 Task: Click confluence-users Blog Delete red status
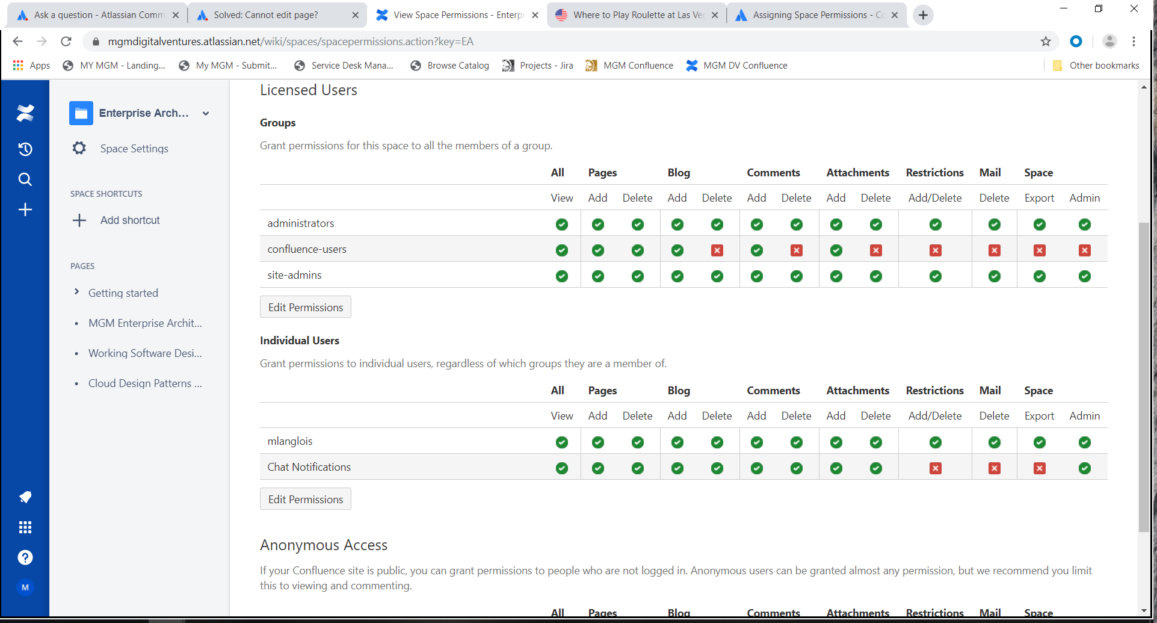(x=717, y=250)
